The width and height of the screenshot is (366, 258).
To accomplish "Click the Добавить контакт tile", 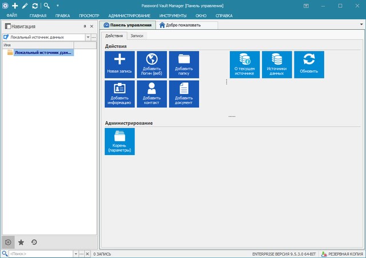I will (152, 94).
